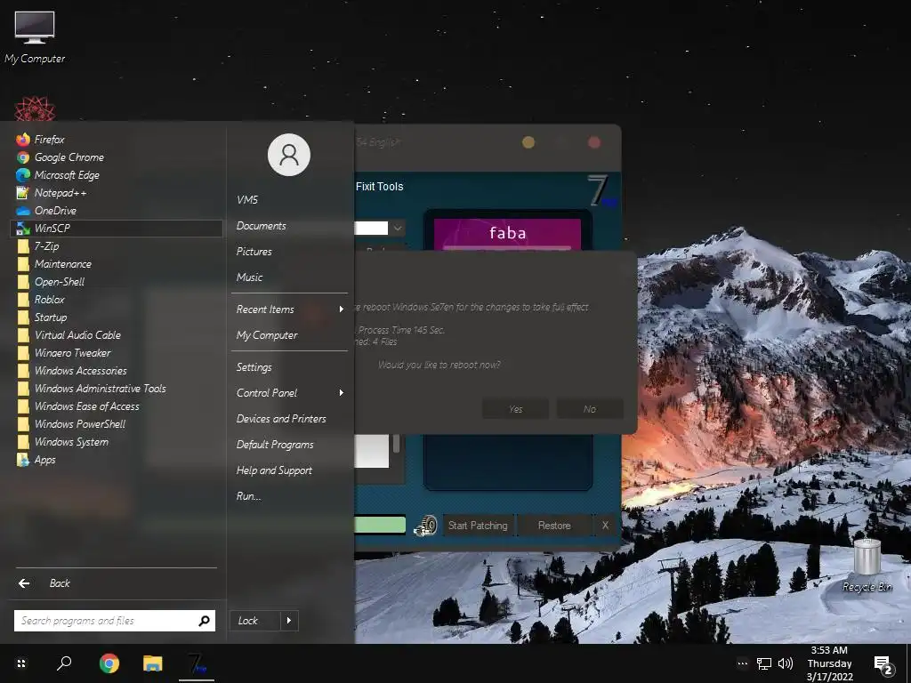Screen dimensions: 911x683
Task: Click the user account picture
Action: [289, 155]
